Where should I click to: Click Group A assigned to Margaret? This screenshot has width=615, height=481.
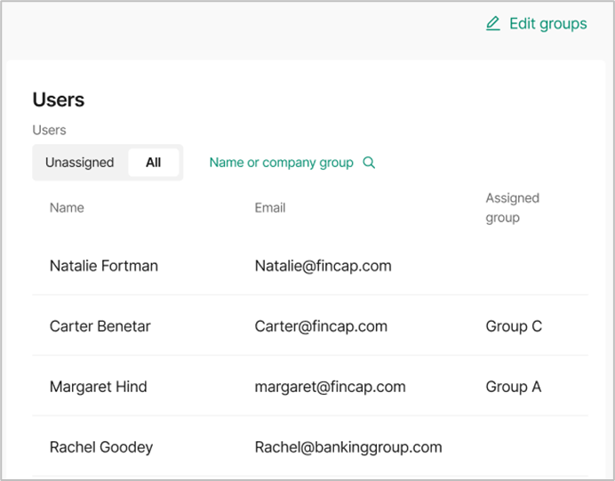point(514,387)
